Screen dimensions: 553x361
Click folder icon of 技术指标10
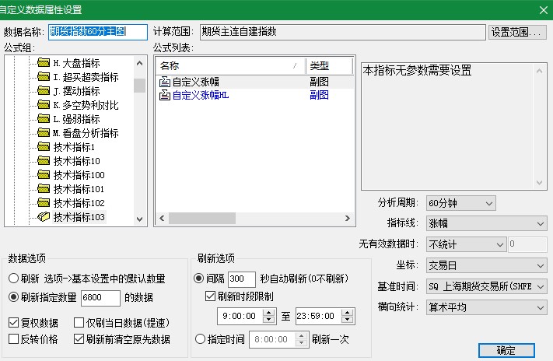click(44, 161)
